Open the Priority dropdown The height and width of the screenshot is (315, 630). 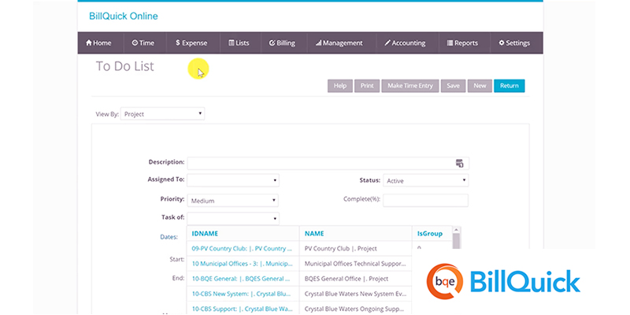pos(232,200)
